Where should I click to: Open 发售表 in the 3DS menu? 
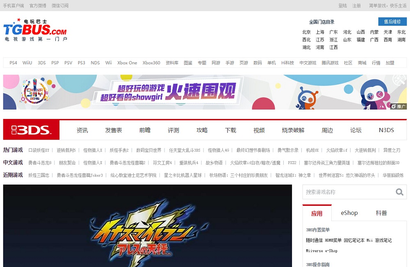(x=114, y=130)
